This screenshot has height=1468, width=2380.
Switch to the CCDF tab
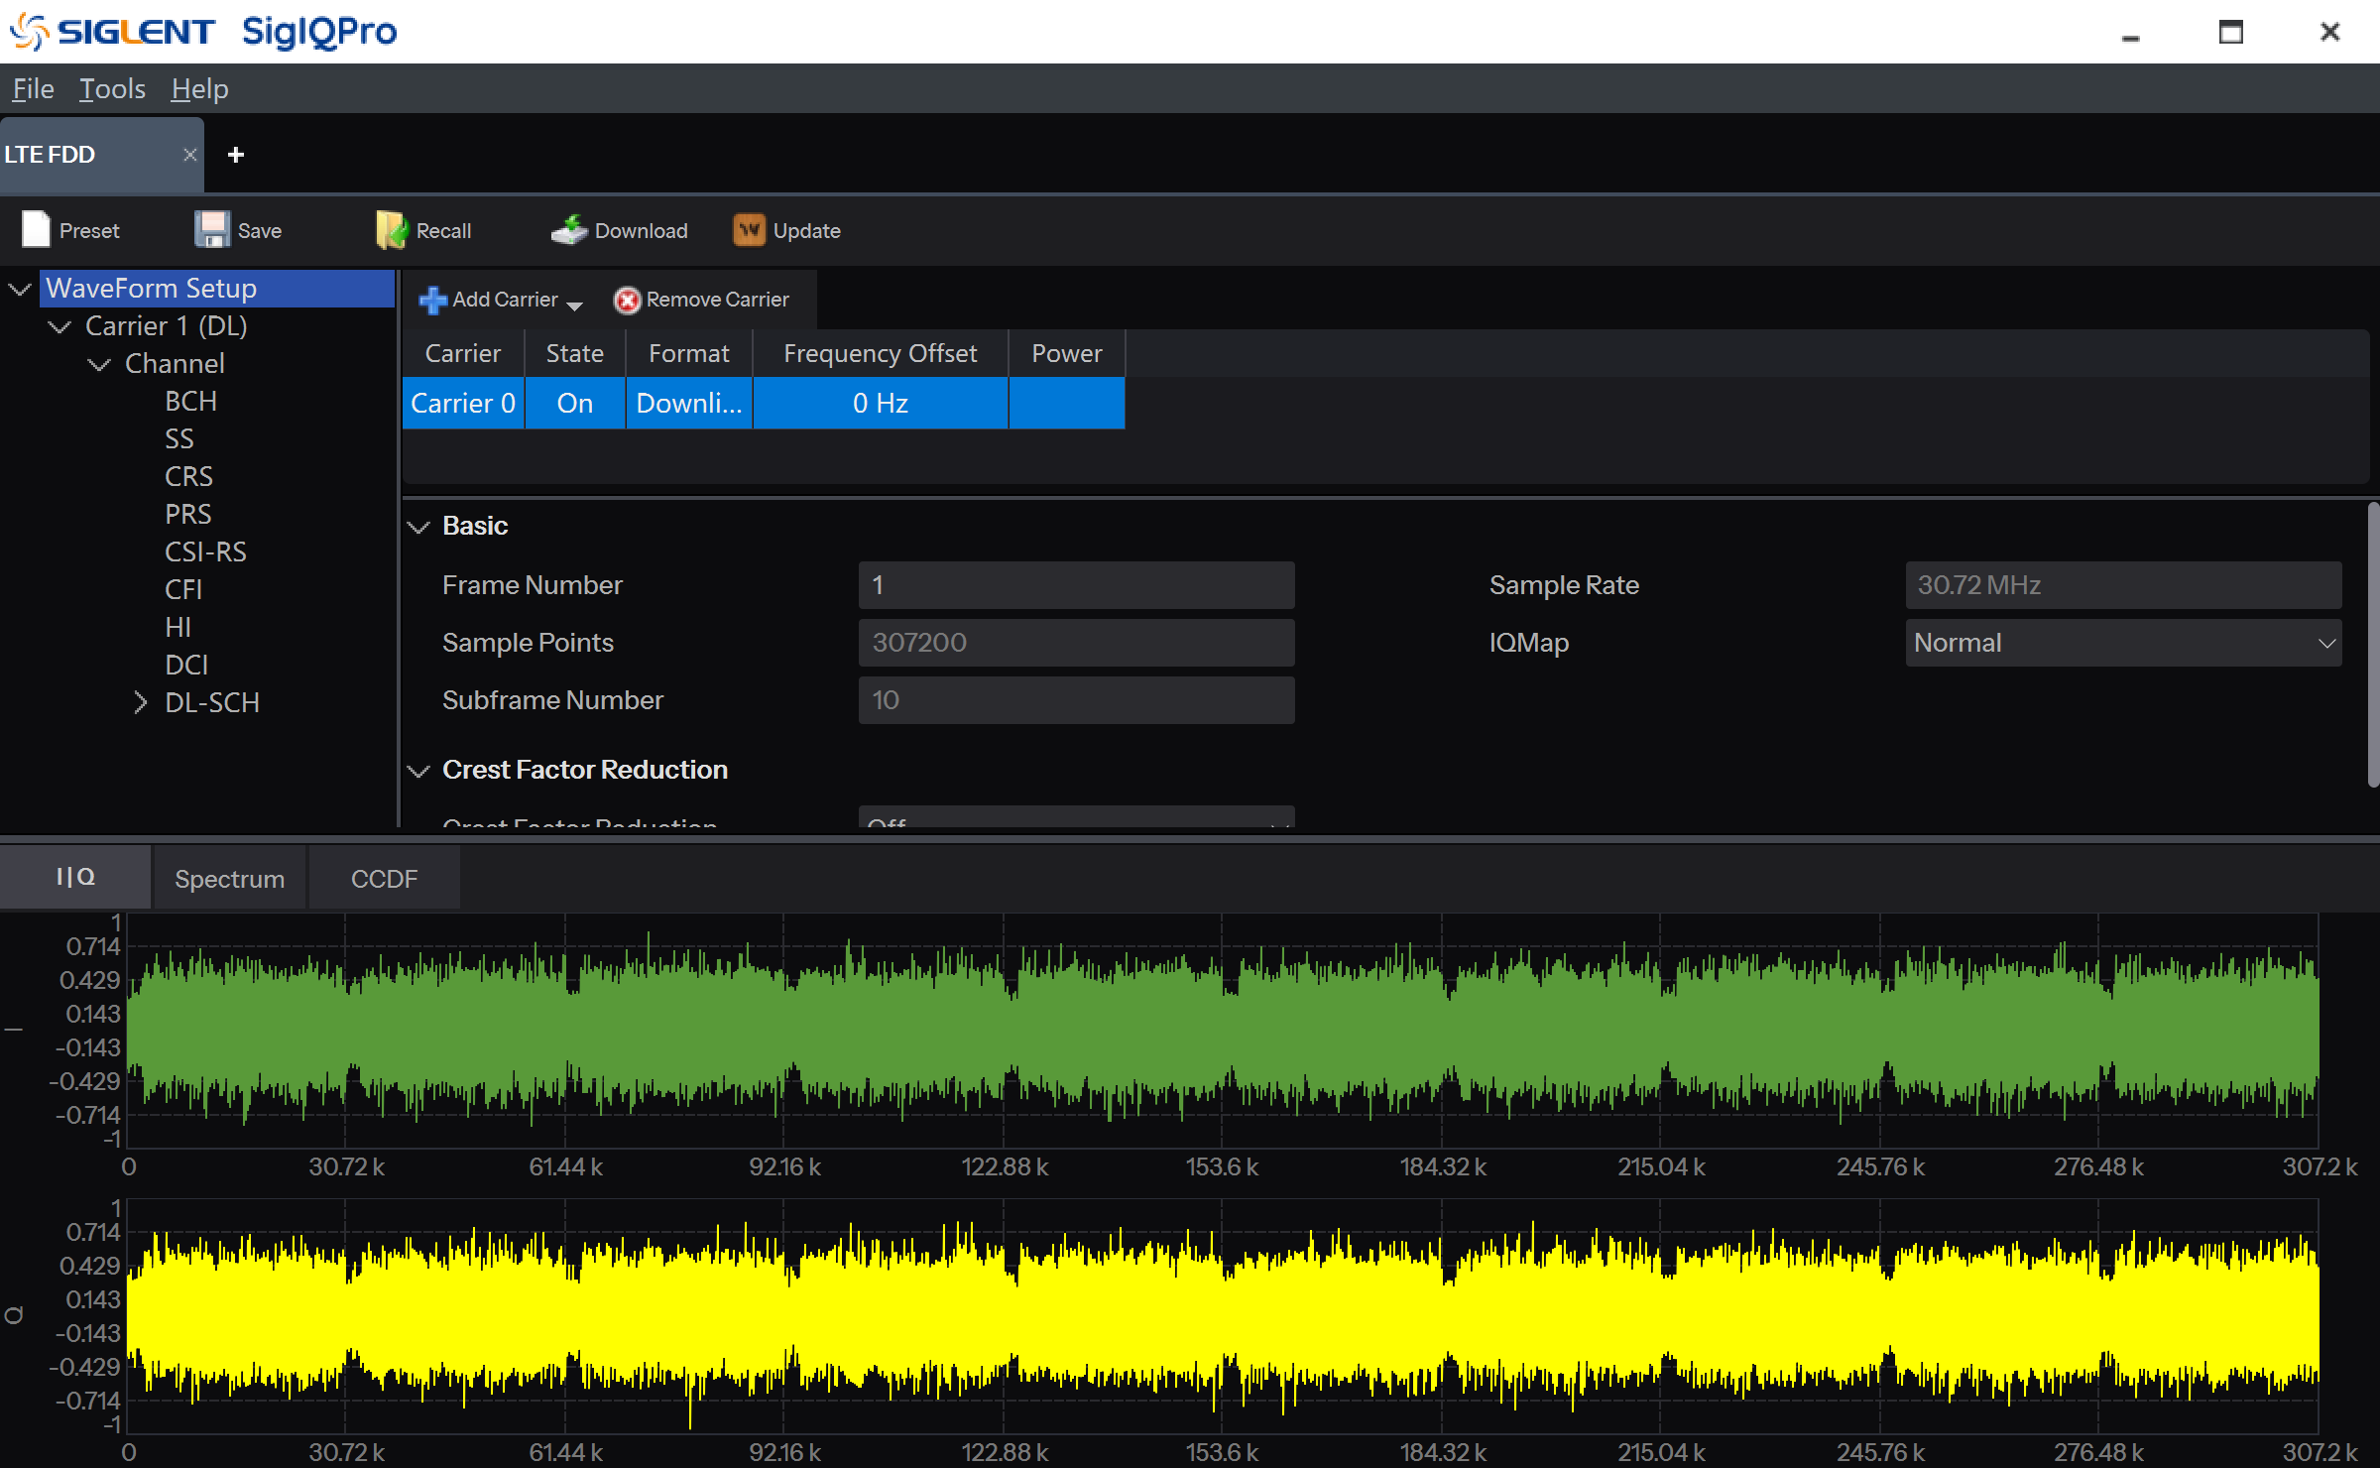tap(384, 879)
